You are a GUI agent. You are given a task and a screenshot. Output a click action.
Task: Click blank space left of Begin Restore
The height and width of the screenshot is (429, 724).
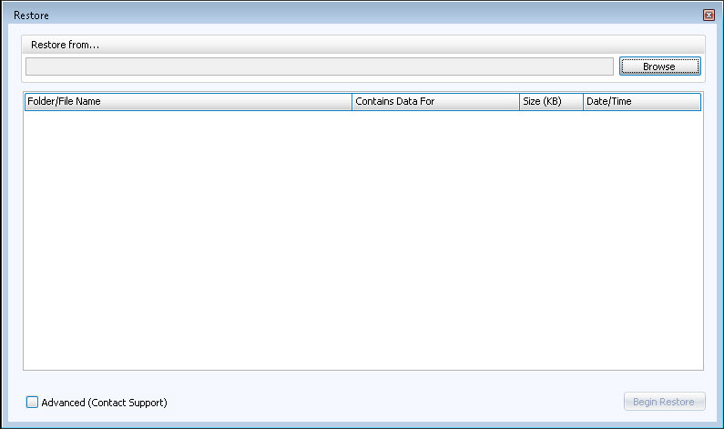click(x=410, y=402)
